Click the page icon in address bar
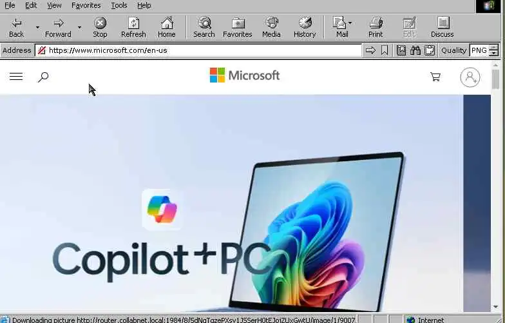Viewport: 505px width, 323px height. tap(41, 50)
